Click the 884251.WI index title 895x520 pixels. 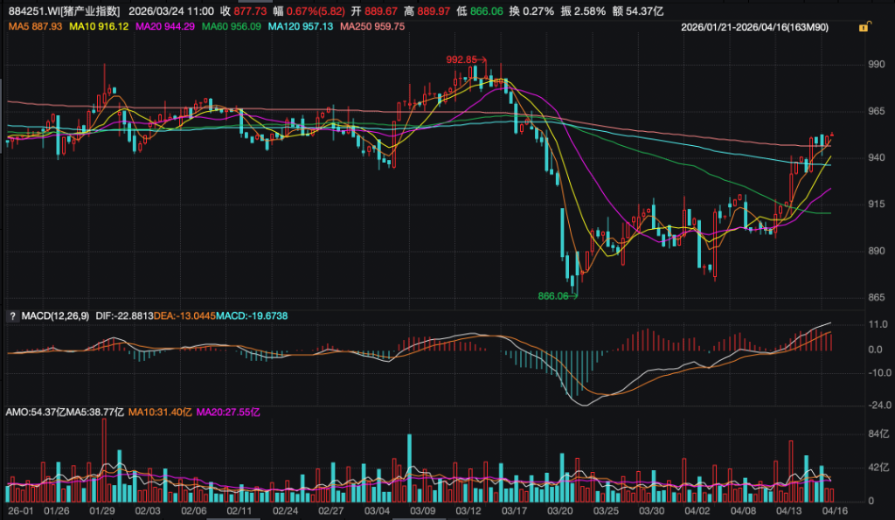click(61, 12)
